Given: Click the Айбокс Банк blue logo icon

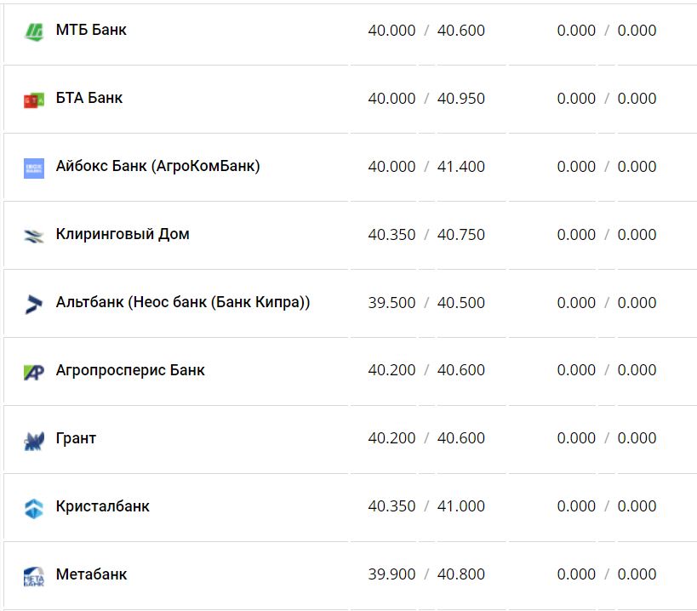Looking at the screenshot, I should coord(34,168).
